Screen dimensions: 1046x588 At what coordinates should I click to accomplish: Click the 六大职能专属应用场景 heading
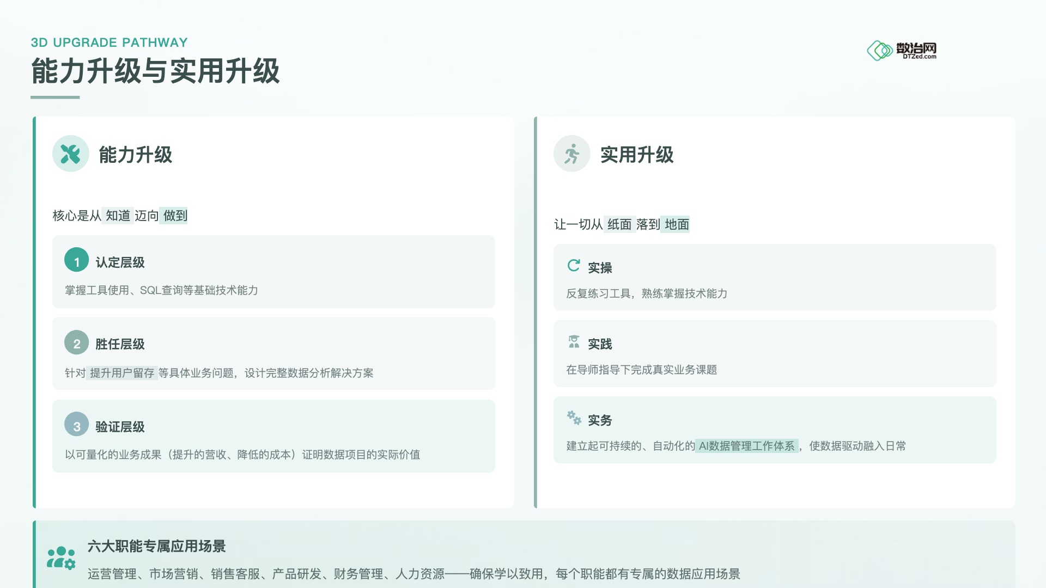tap(156, 546)
